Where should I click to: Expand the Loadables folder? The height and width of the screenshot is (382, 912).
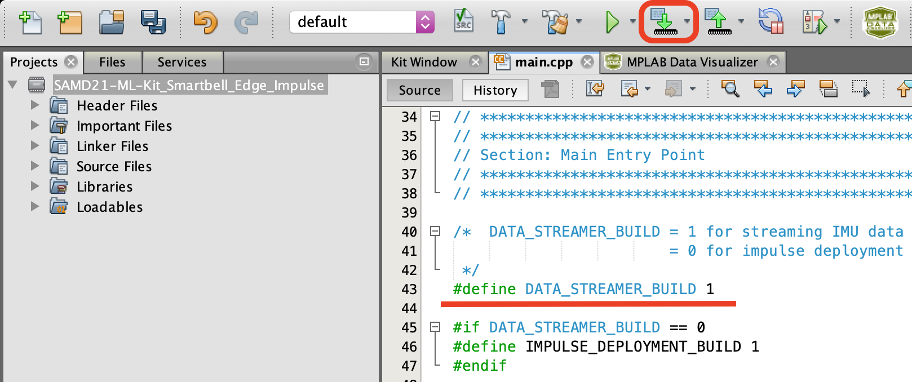pos(35,207)
